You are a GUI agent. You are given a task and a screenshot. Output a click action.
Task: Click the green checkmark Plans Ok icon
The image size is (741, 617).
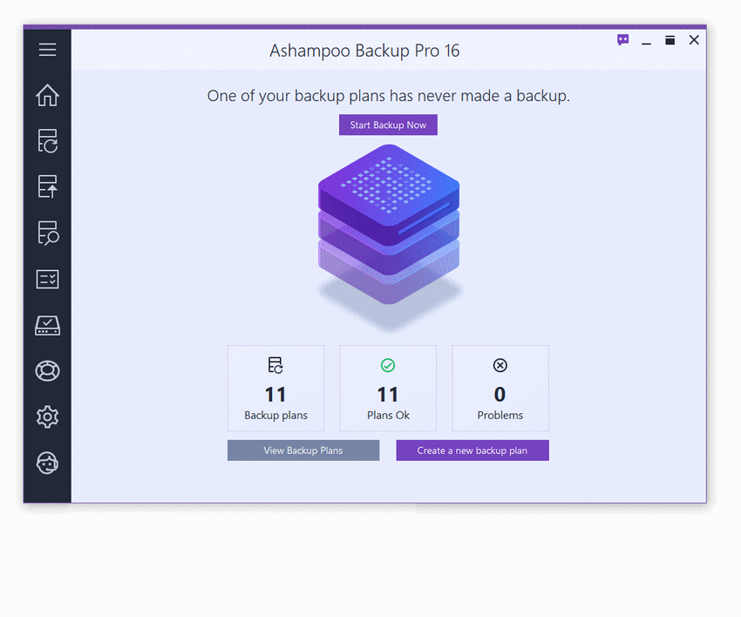pyautogui.click(x=388, y=365)
